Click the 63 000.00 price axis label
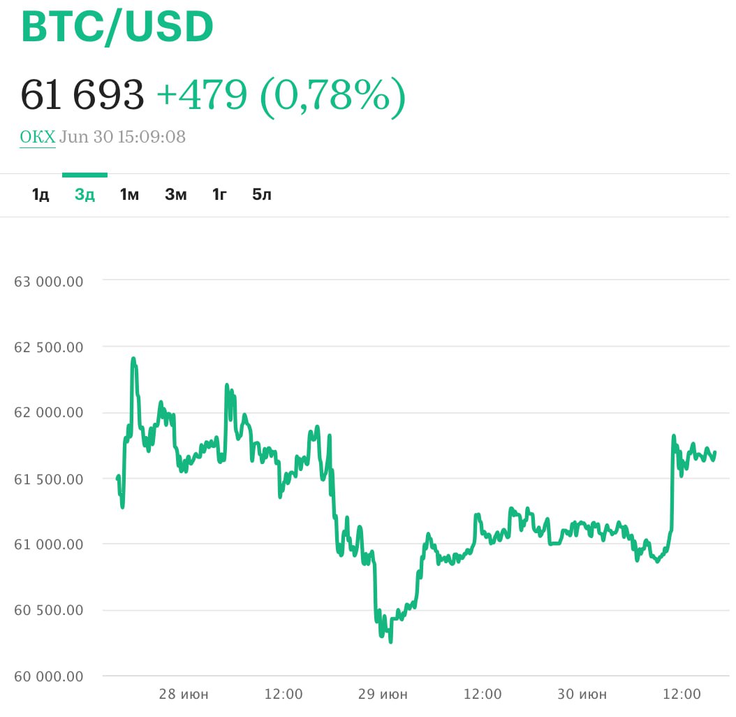The width and height of the screenshot is (736, 717). (x=49, y=282)
